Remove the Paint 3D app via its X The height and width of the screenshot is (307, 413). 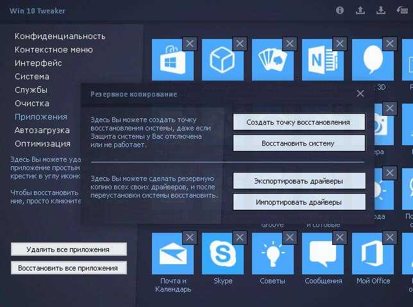[x=390, y=43]
